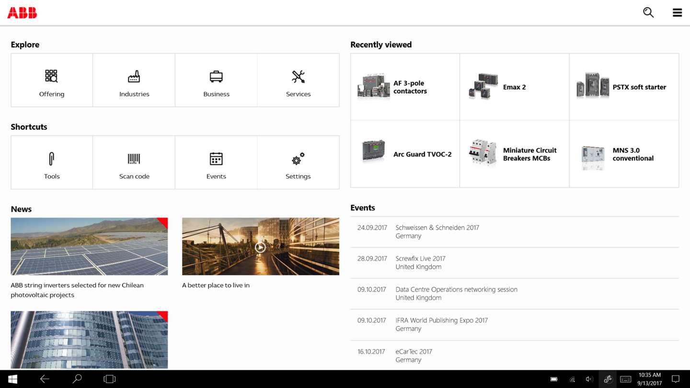Open AF 3-pole contactors product

[405, 87]
